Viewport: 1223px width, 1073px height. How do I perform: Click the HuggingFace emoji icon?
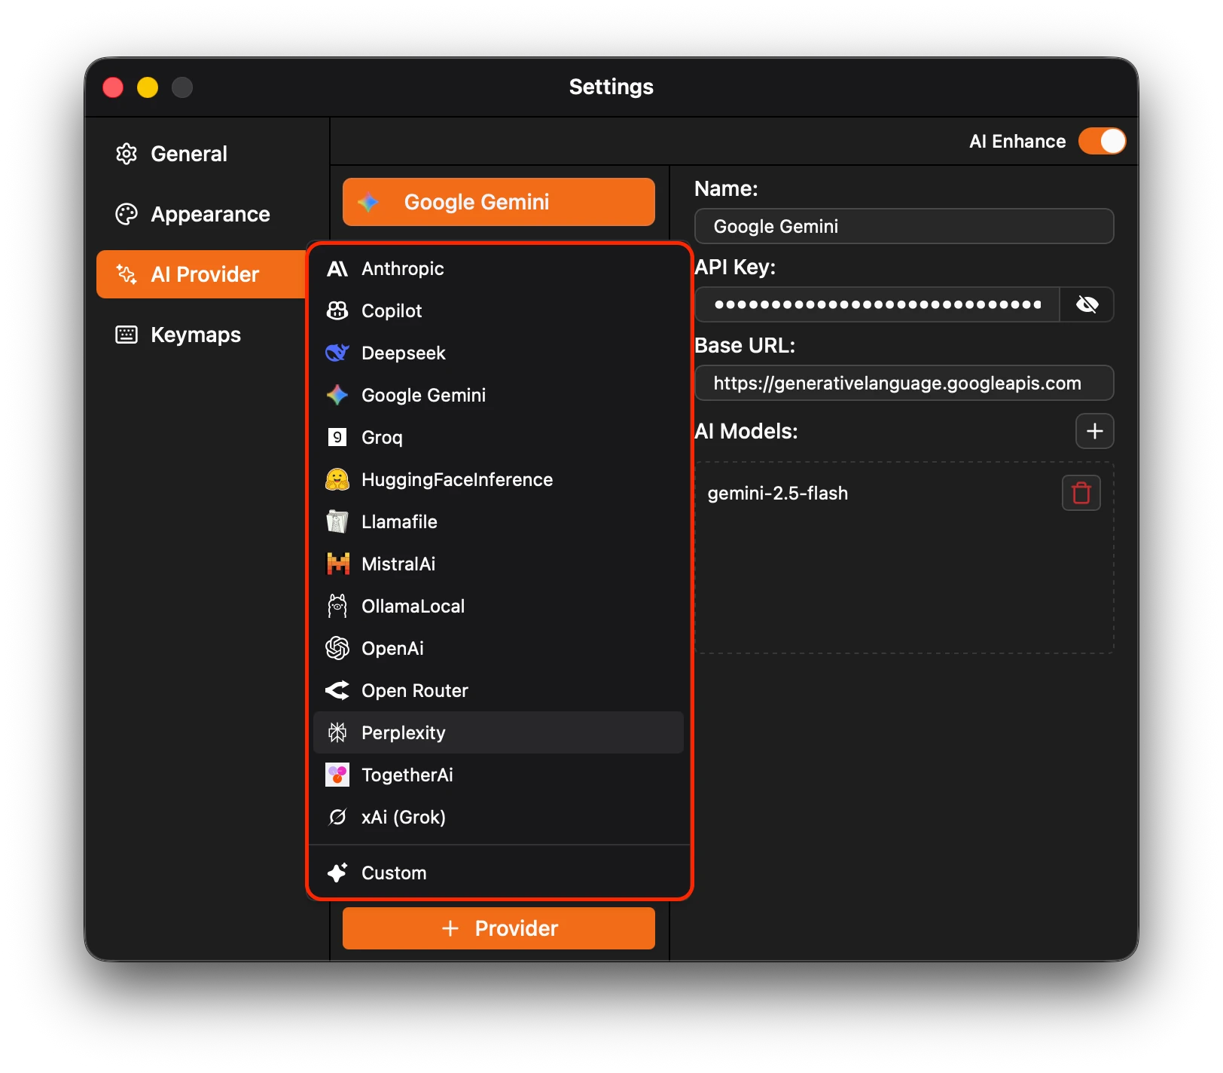(337, 479)
